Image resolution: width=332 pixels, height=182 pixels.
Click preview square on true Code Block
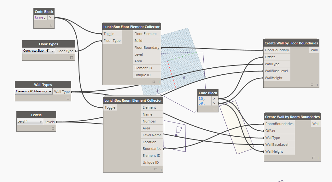pyautogui.click(x=51, y=25)
